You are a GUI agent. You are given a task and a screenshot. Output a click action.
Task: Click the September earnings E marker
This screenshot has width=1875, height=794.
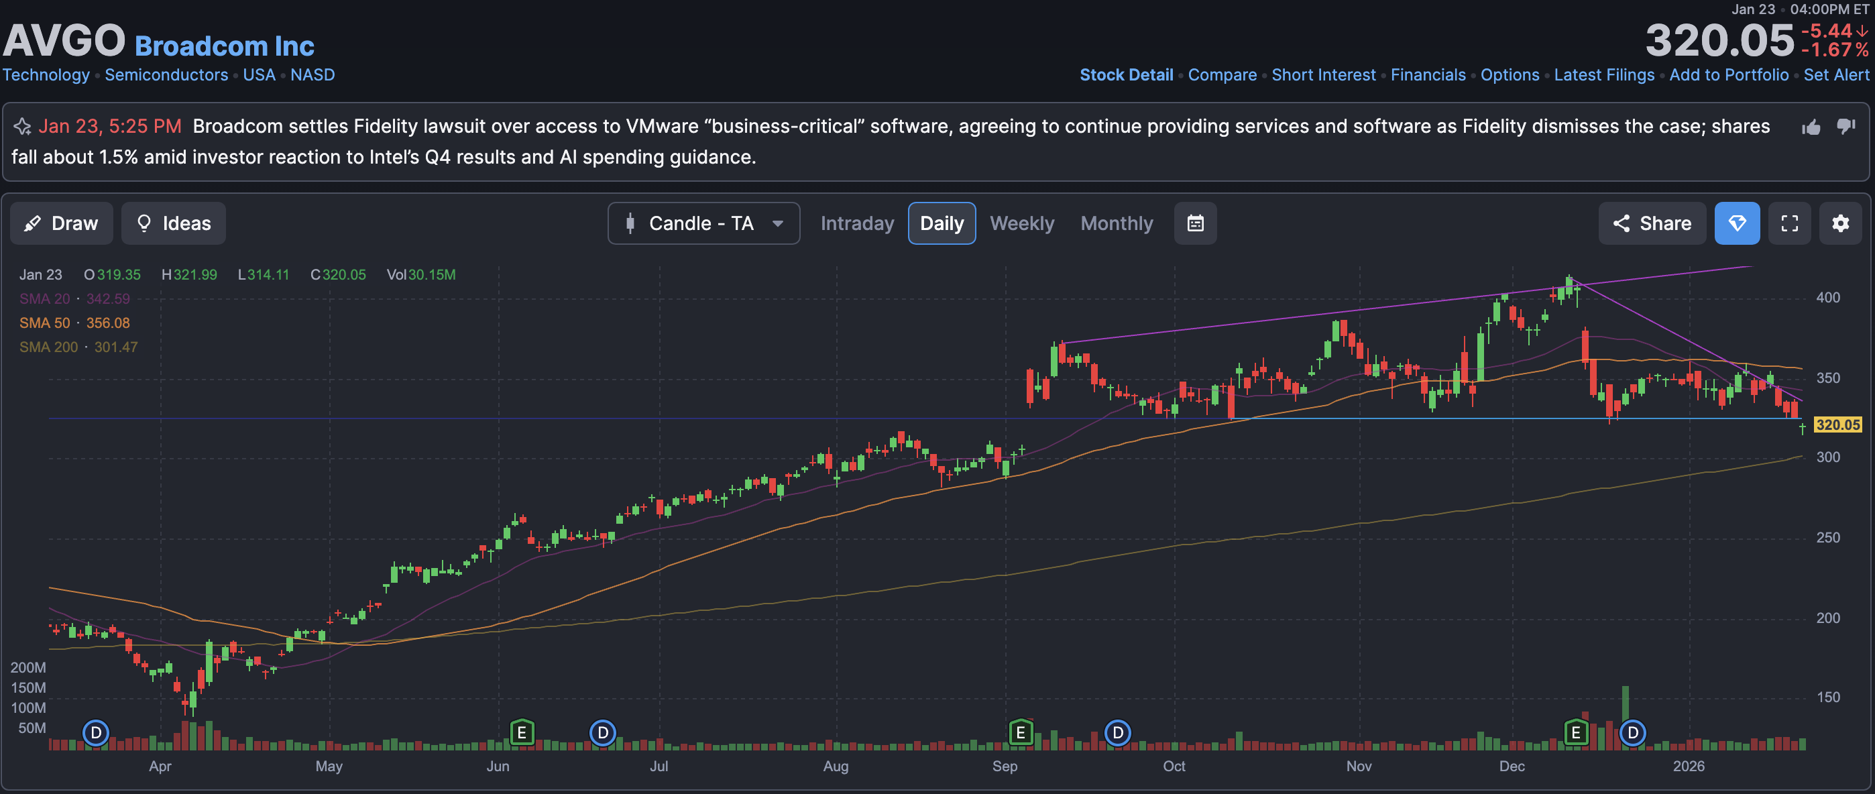[x=1021, y=732]
